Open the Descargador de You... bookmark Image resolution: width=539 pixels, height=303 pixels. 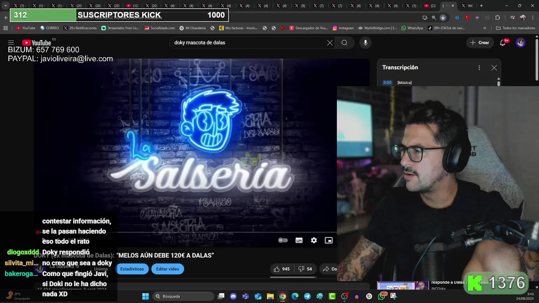point(309,28)
